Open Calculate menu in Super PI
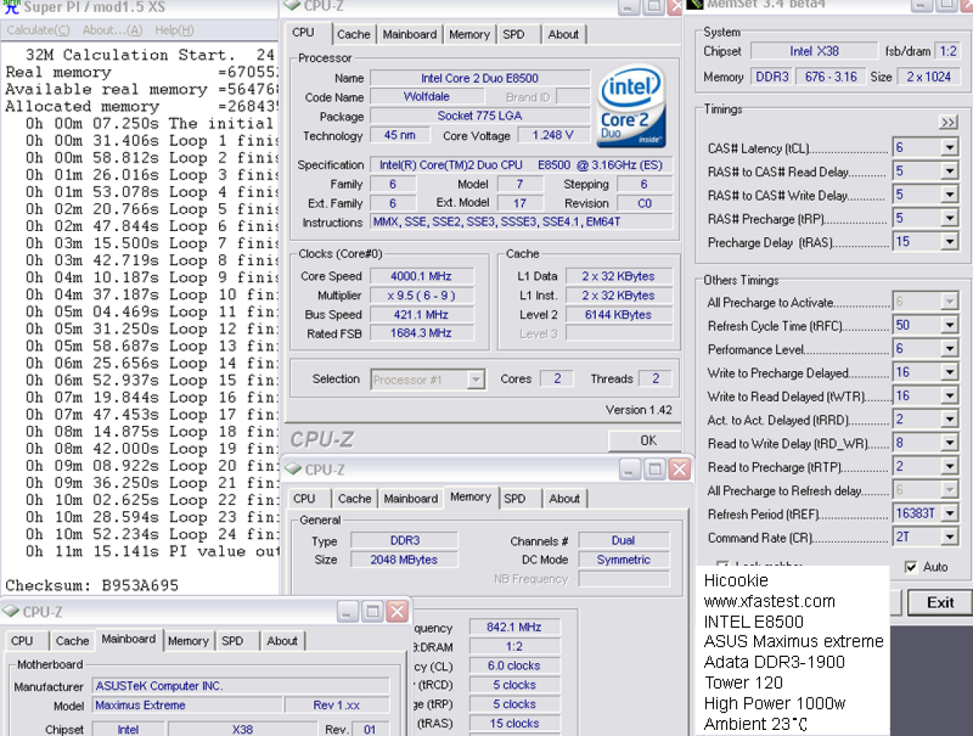This screenshot has width=973, height=736. pos(38,30)
